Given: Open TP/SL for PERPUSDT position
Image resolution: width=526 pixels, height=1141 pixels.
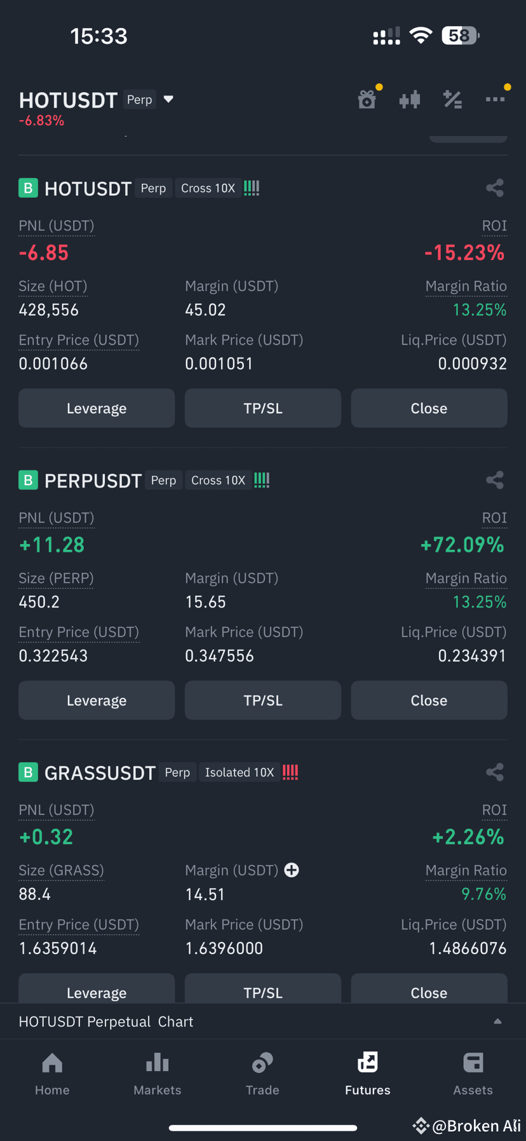Looking at the screenshot, I should [x=263, y=700].
